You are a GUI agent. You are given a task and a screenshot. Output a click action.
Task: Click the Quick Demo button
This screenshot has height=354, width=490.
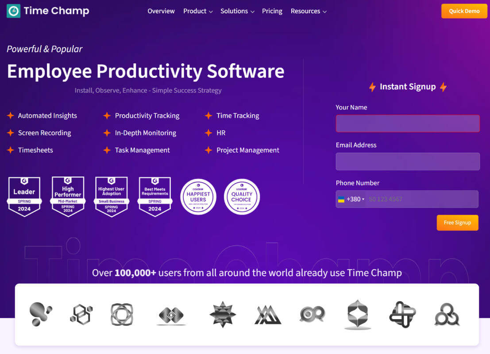pos(464,11)
